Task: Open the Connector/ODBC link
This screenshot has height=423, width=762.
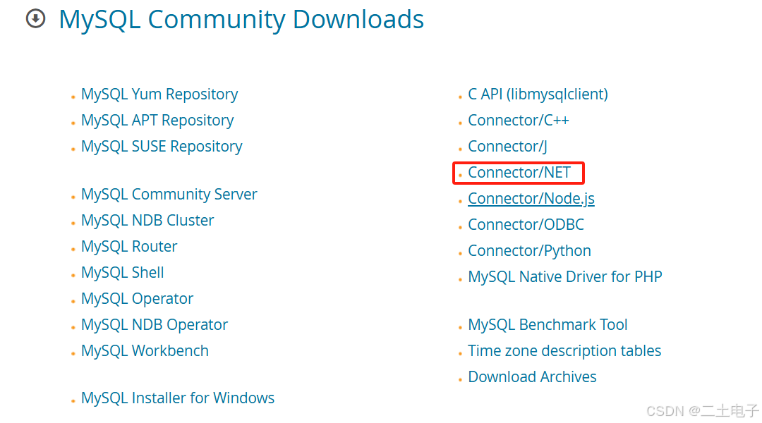Action: coord(526,225)
